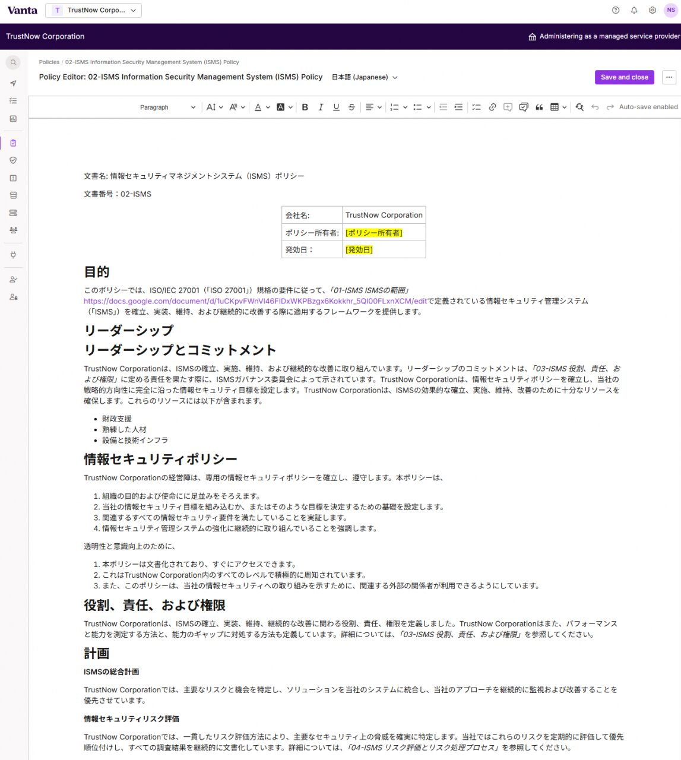
Task: Toggle underline formatting
Action: [x=336, y=107]
